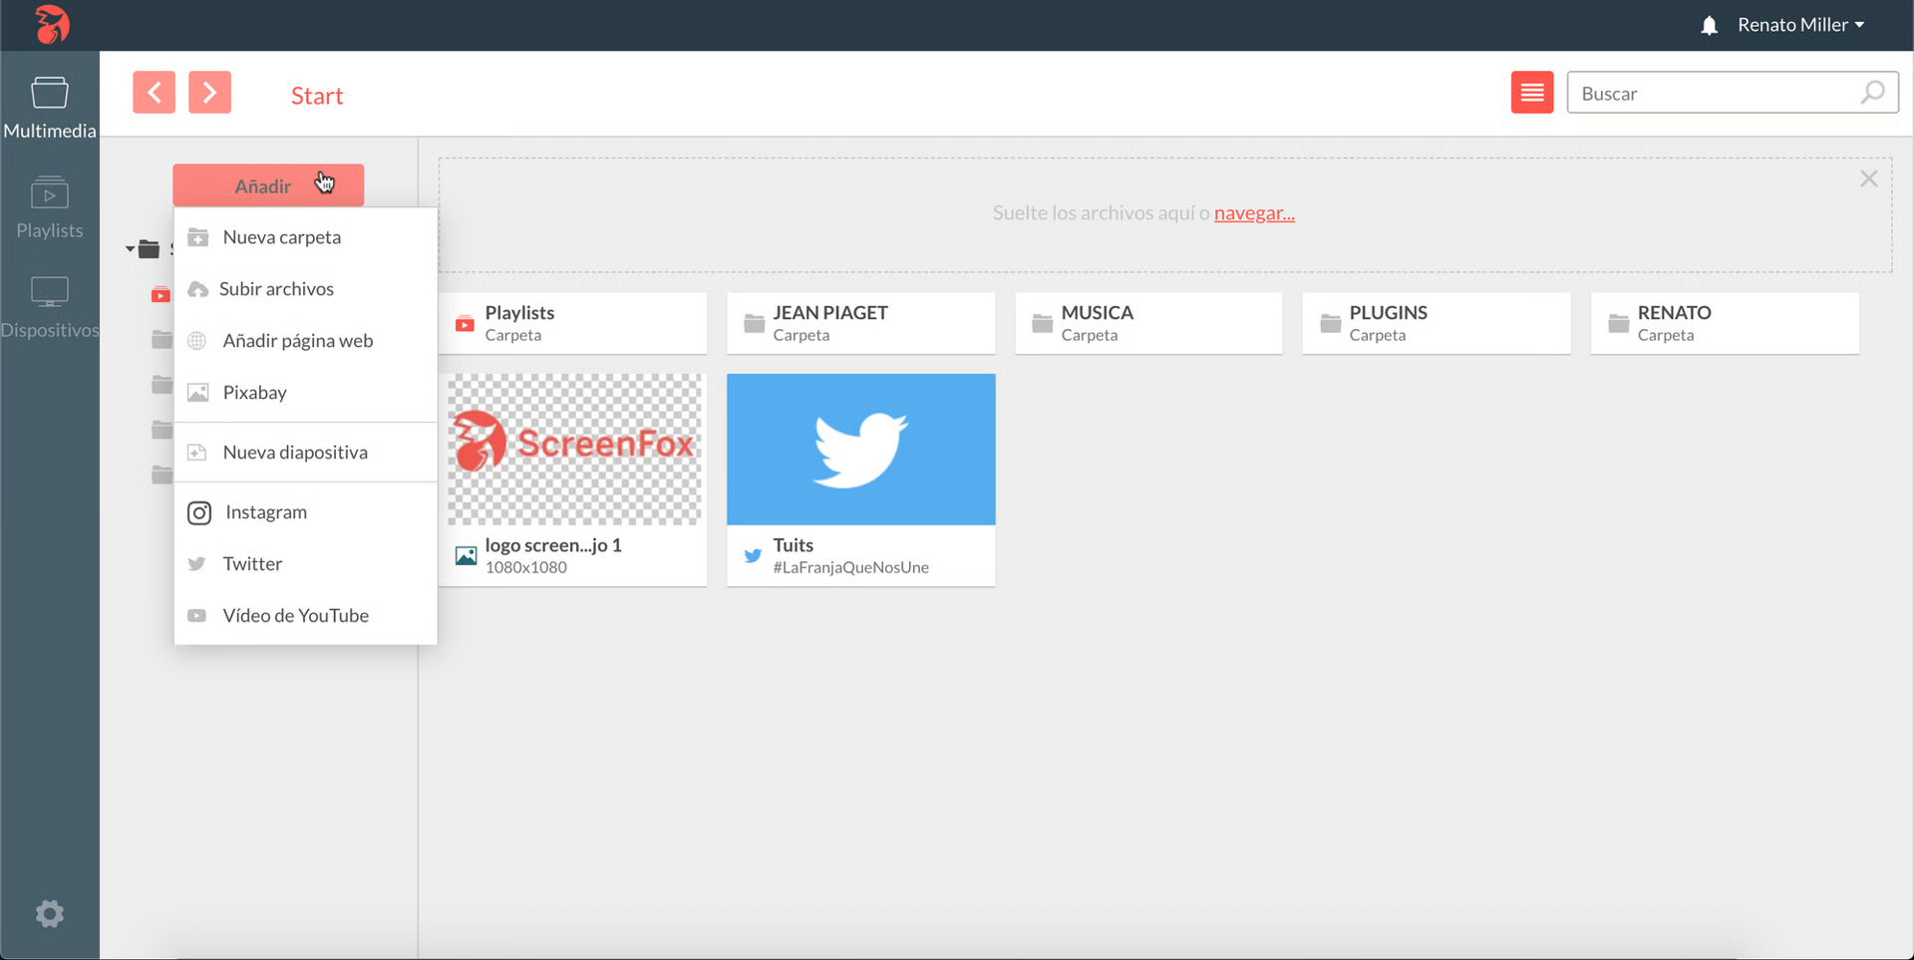Open settings via the gear icon
This screenshot has height=960, width=1914.
point(50,913)
